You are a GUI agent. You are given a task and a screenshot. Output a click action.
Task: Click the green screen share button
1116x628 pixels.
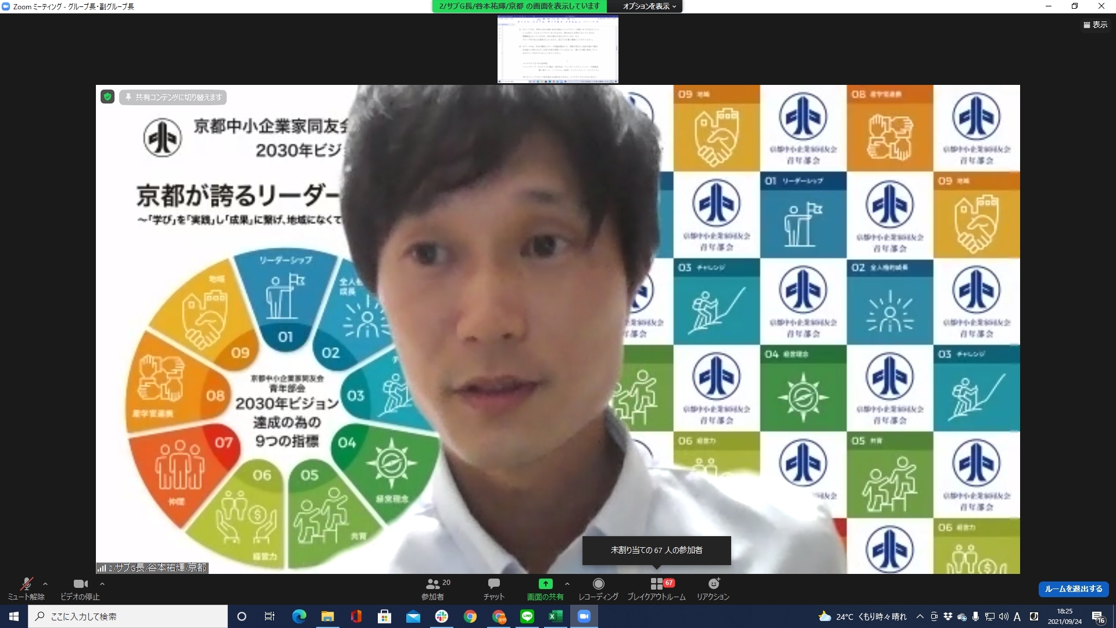[545, 588]
